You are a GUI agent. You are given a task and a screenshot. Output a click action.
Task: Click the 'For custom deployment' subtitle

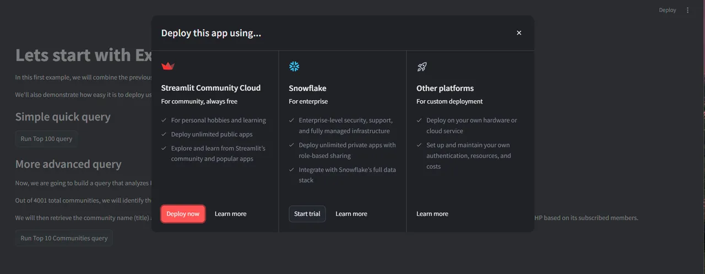tap(449, 101)
